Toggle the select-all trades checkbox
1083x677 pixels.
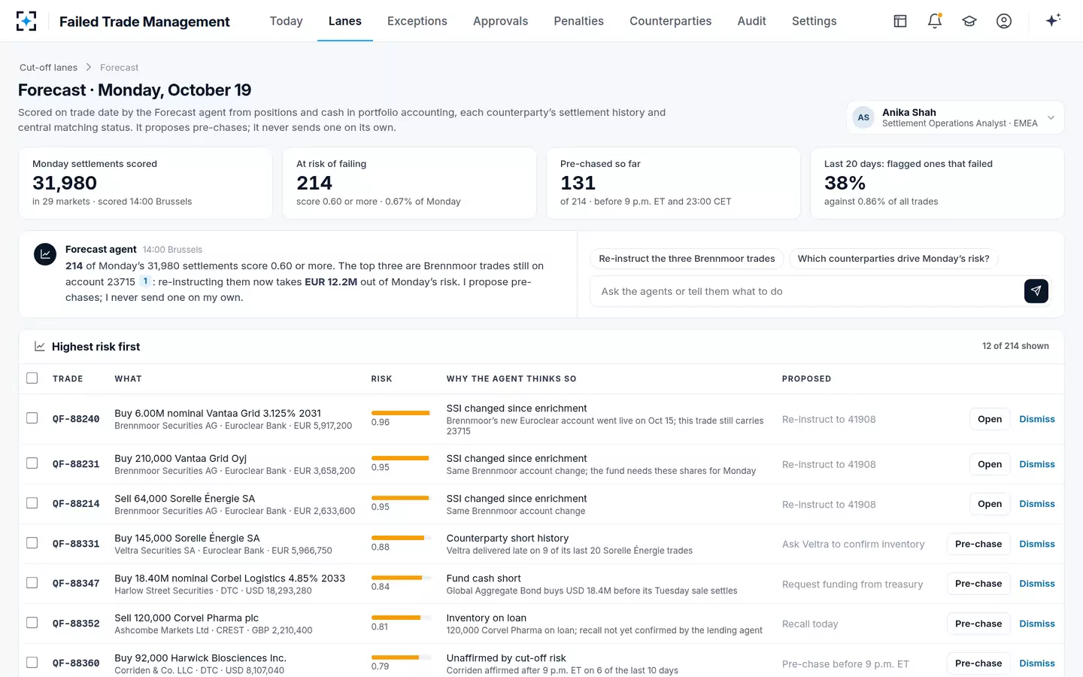pyautogui.click(x=32, y=378)
